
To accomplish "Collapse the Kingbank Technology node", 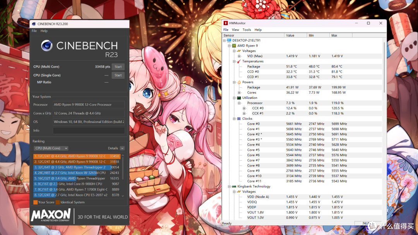I will click(229, 187).
